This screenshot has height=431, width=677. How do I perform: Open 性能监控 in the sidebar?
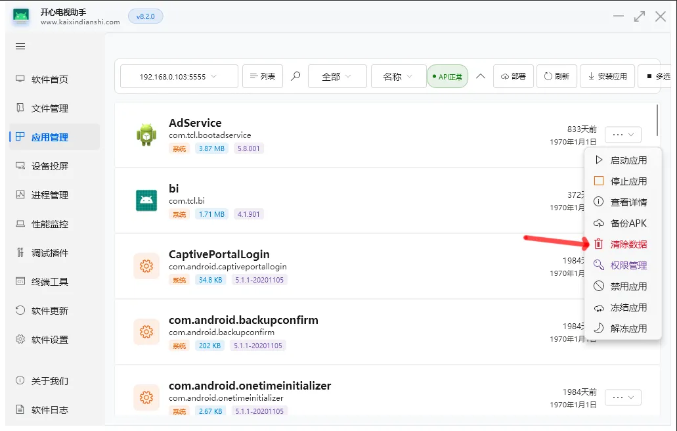(x=55, y=224)
